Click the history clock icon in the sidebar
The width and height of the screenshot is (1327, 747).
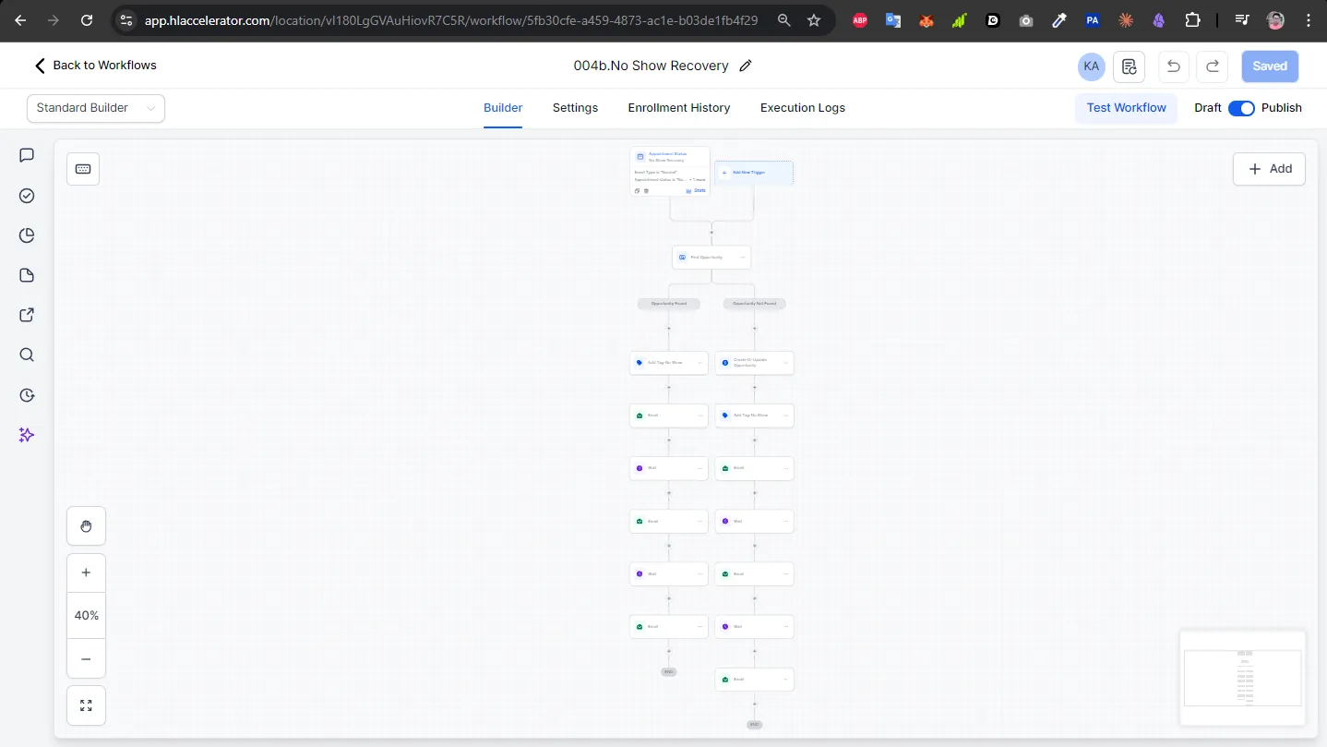click(x=27, y=395)
